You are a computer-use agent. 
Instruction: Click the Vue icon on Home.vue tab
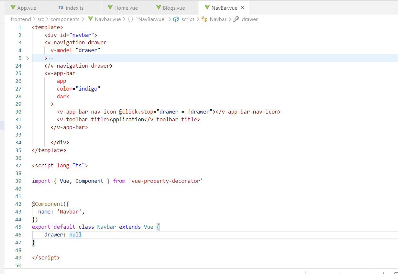point(110,7)
